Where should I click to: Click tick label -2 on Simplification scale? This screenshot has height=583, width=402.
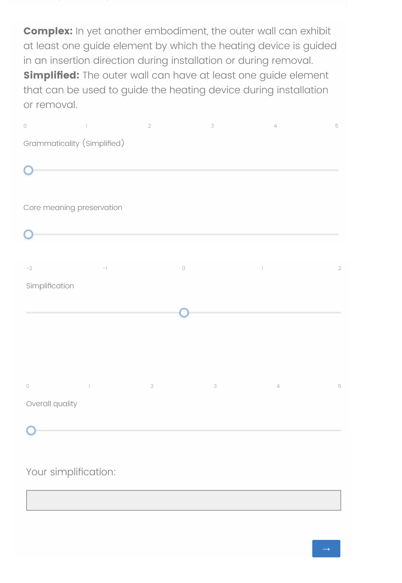pos(29,268)
